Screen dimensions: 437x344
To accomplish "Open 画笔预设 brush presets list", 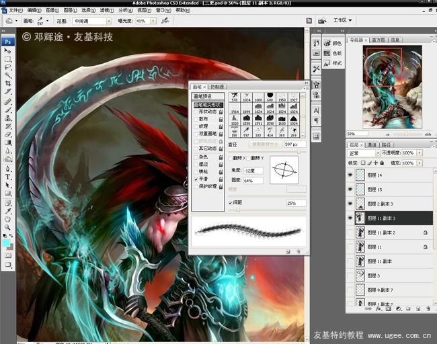I will [x=208, y=96].
